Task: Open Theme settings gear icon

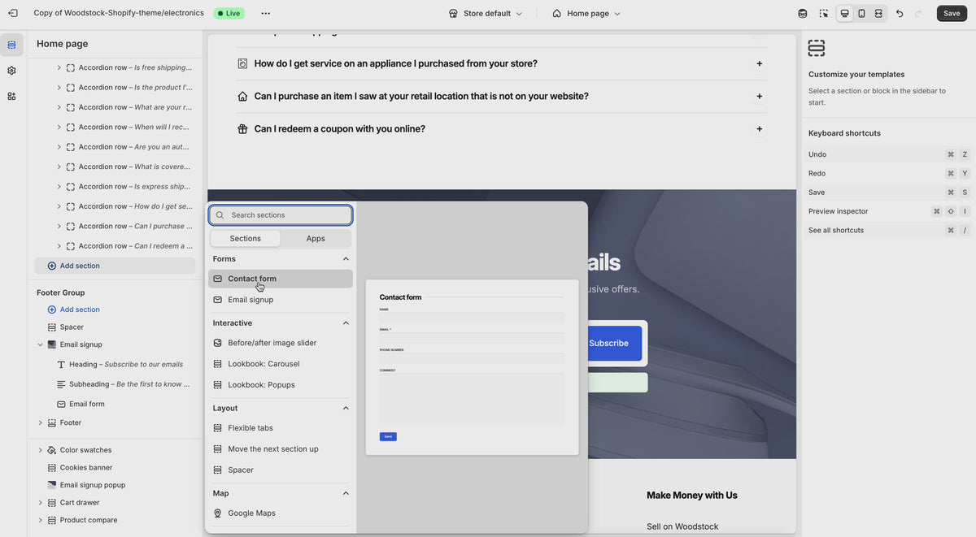Action: [11, 71]
